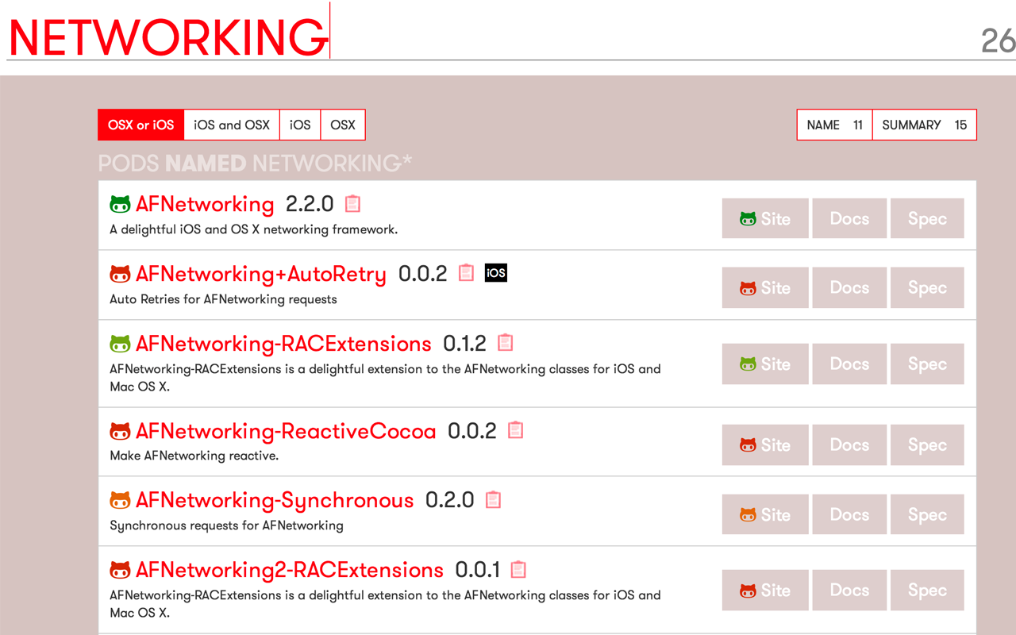Open the Site button for AFNetworking-Synchronous
Viewport: 1016px width, 635px height.
(x=765, y=514)
